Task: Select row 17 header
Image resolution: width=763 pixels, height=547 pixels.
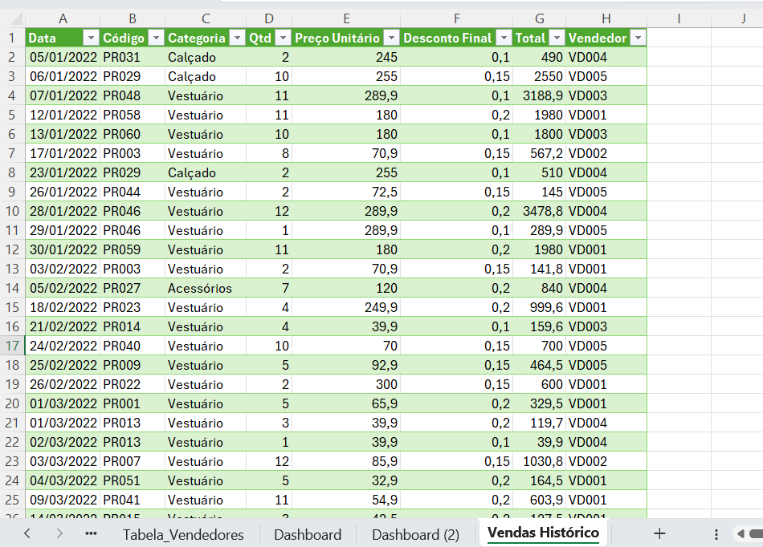Action: 12,346
